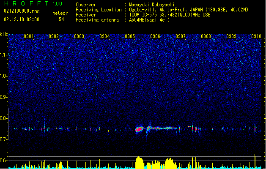Image resolution: width=266 pixels, height=169 pixels.
Task: Click the Observer field label
Action: tap(86, 5)
